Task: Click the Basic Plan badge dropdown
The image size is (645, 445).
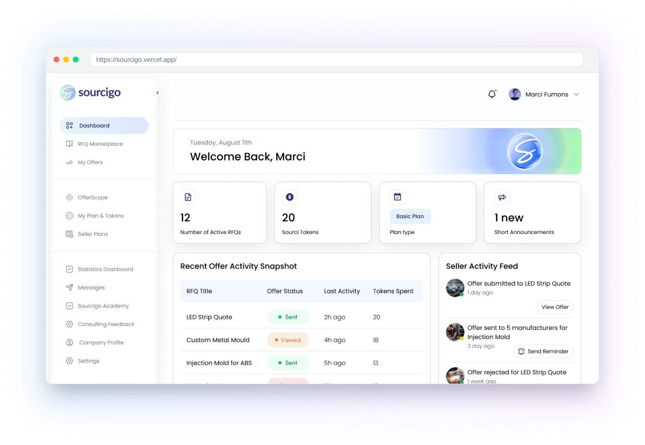Action: (x=410, y=216)
